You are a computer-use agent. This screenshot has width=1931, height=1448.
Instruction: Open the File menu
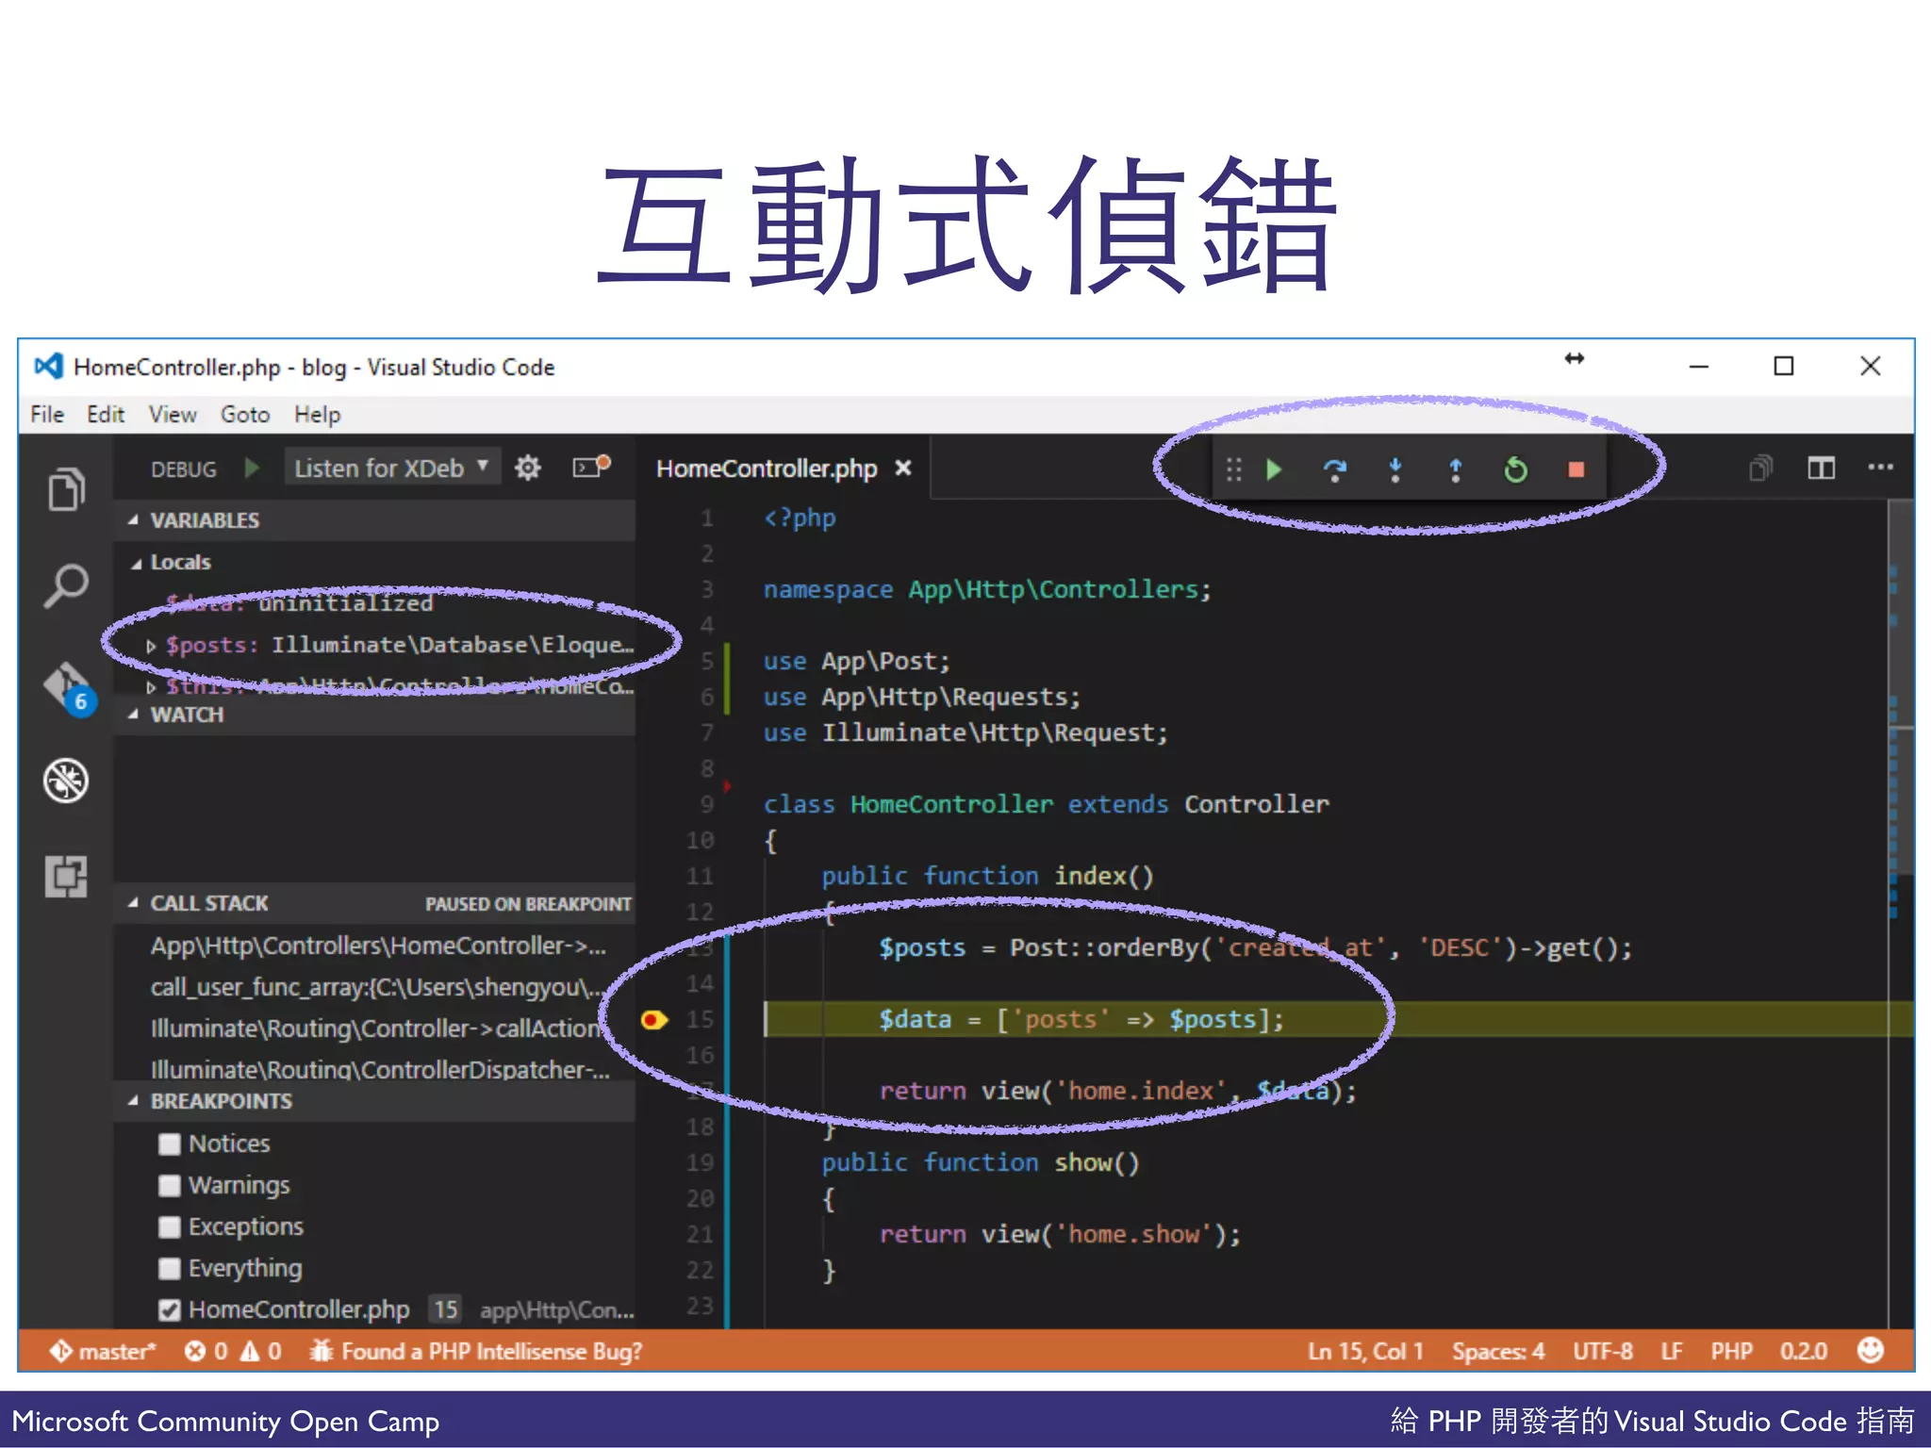click(47, 414)
